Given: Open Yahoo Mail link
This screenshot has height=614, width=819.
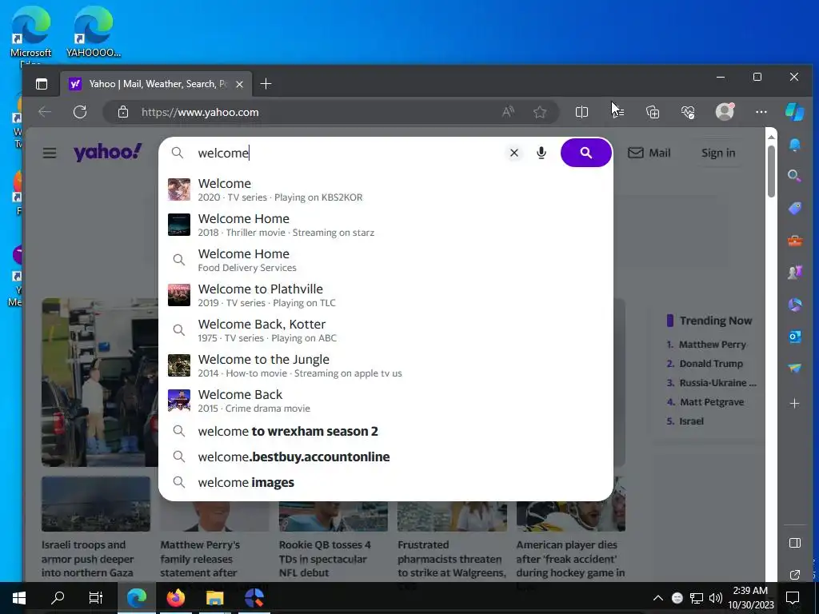Looking at the screenshot, I should [649, 153].
